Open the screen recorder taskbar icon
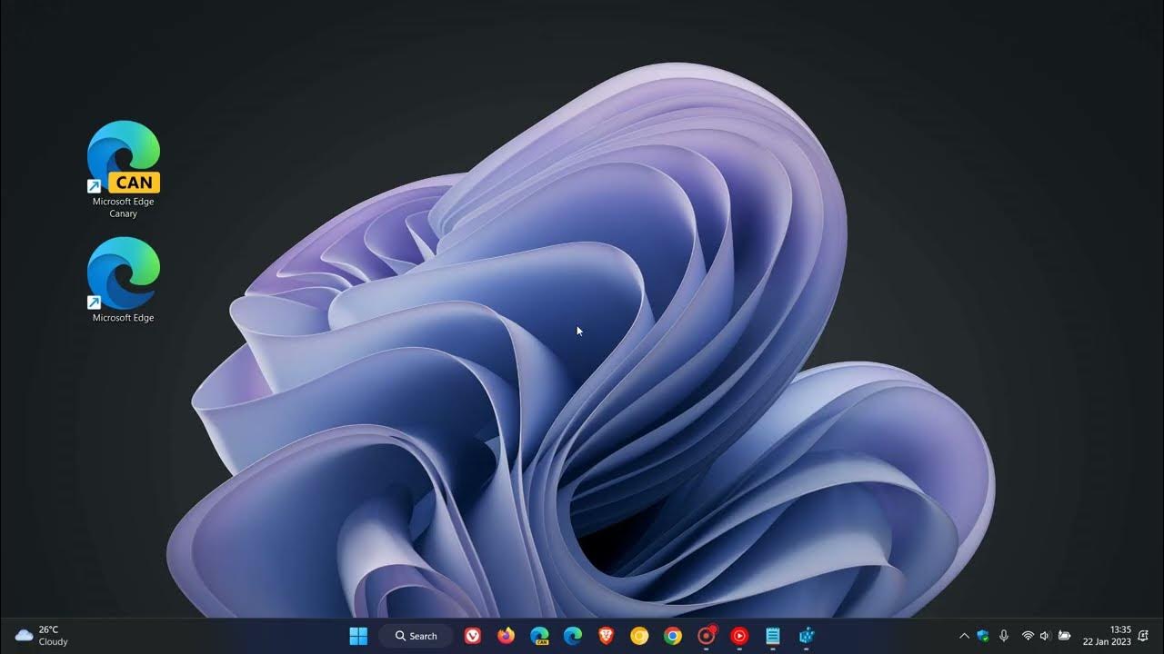The image size is (1164, 654). [x=707, y=636]
